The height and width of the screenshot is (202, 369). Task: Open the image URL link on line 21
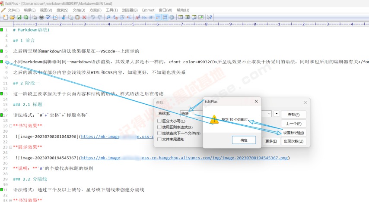pos(117,137)
